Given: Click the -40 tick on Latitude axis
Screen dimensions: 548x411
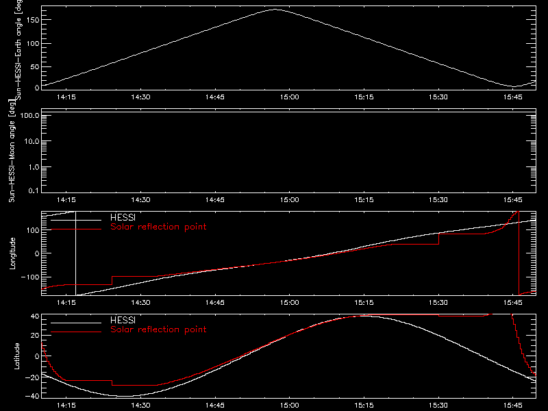Looking at the screenshot, I should [32, 396].
